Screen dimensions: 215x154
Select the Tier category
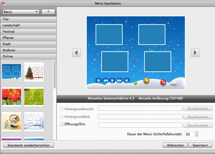click(x=28, y=19)
